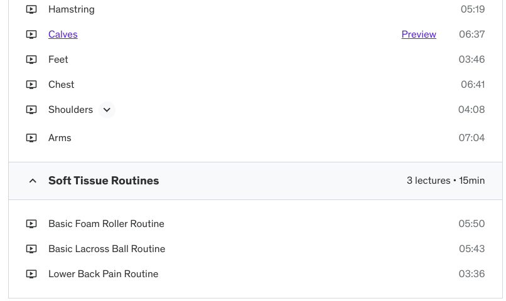The width and height of the screenshot is (506, 301).
Task: Click the Hamstring lecture title
Action: click(x=71, y=9)
